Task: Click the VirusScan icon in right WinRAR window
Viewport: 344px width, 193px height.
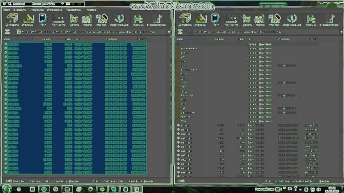Action: [x=311, y=19]
